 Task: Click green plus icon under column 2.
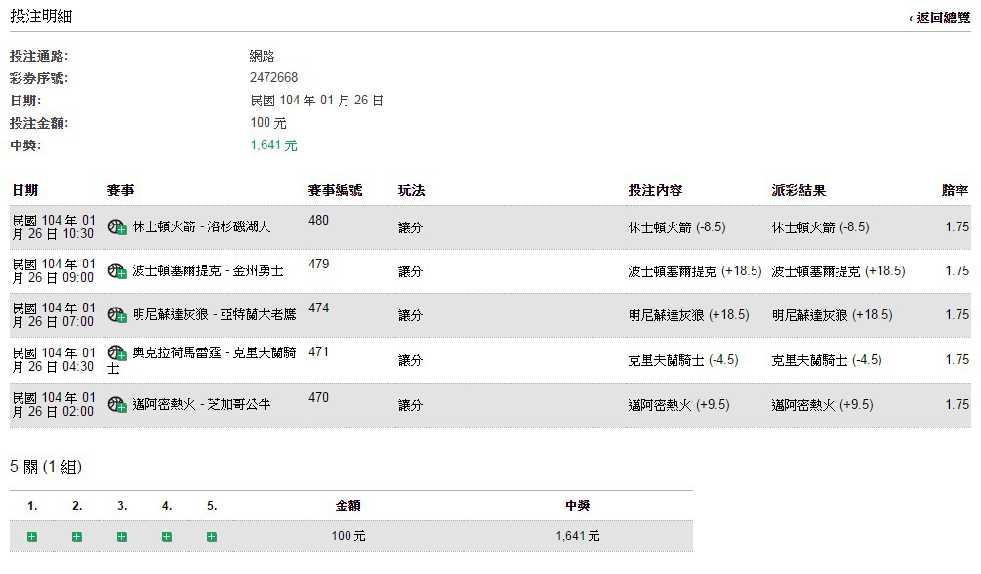[77, 537]
